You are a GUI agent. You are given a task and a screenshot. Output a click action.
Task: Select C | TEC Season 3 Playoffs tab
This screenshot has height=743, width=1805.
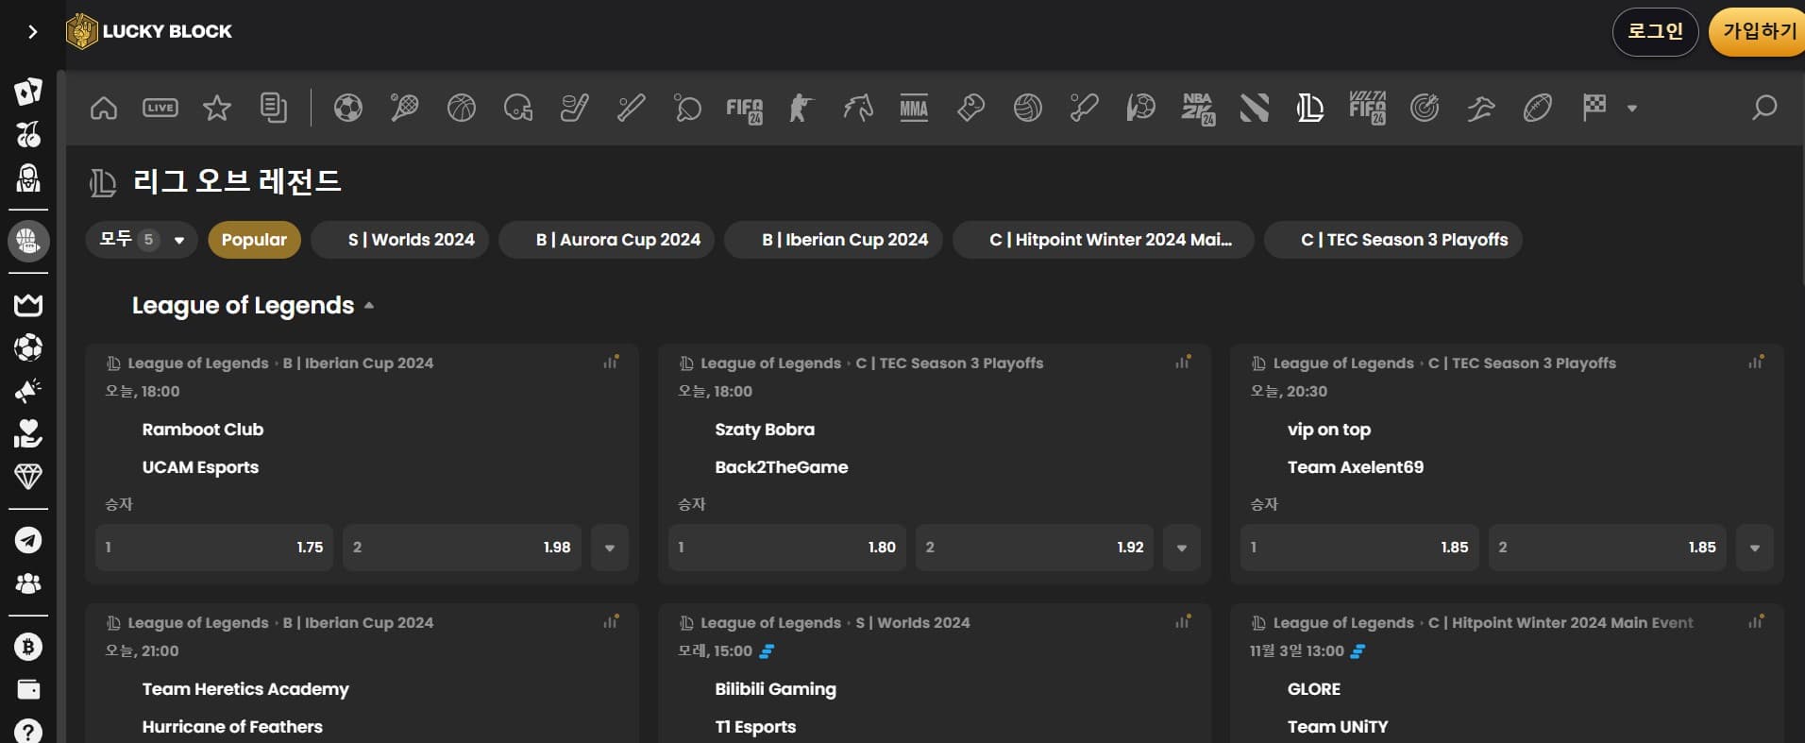point(1393,240)
